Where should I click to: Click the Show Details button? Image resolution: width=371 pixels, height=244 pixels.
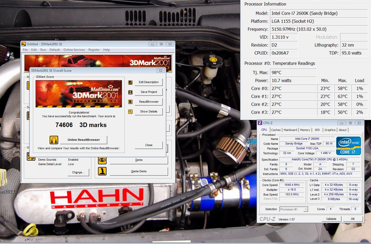pos(149,112)
